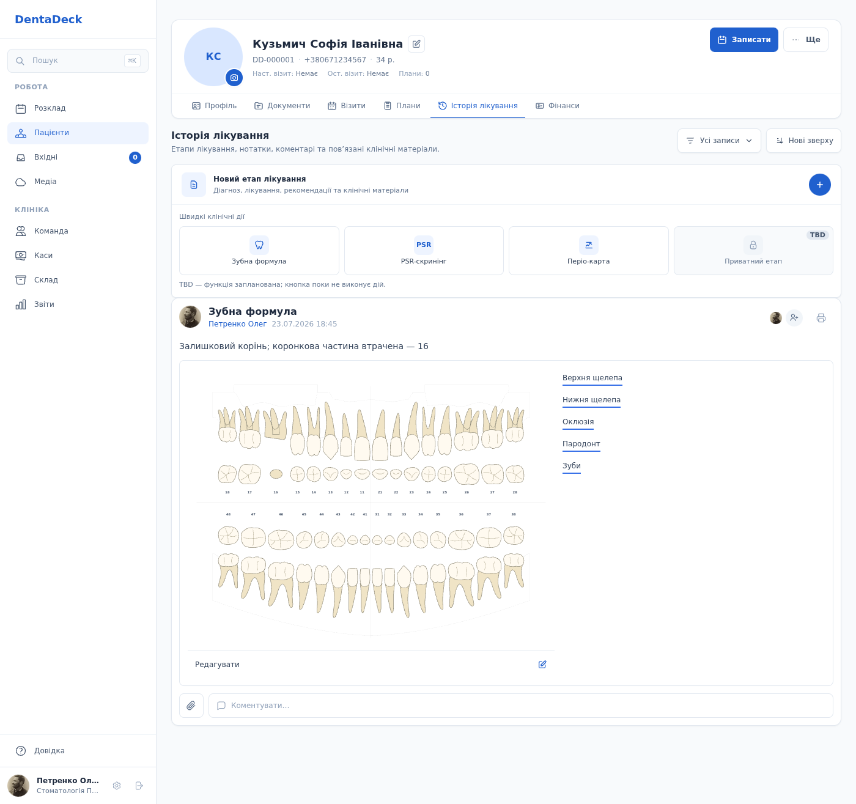Select the Оклюзія link
Image resolution: width=856 pixels, height=804 pixels.
(578, 422)
